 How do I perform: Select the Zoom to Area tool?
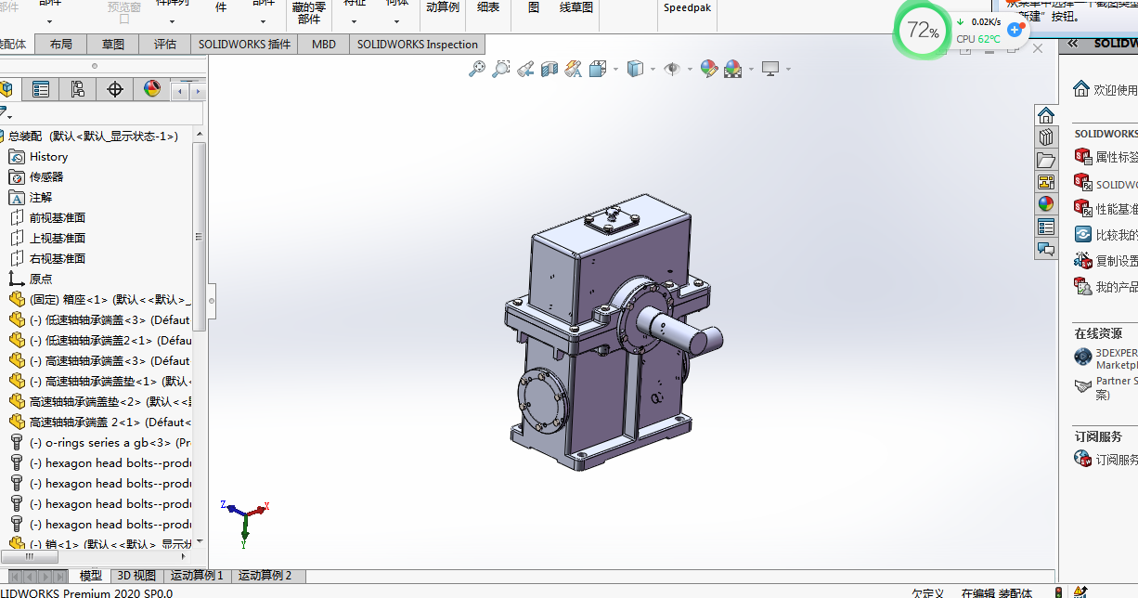click(501, 69)
